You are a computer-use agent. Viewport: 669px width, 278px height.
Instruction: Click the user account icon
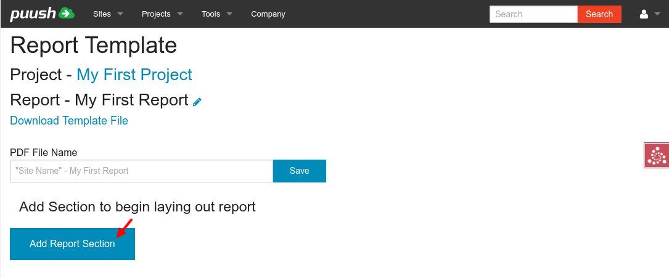[x=644, y=14]
